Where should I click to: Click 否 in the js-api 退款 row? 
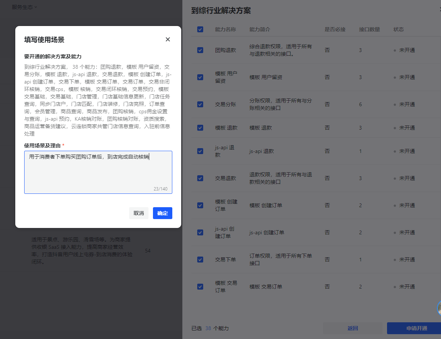pyautogui.click(x=327, y=151)
